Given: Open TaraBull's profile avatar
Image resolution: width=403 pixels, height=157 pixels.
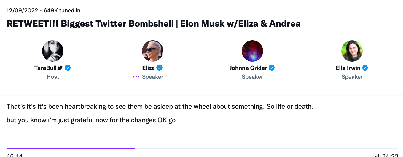Looking at the screenshot, I should (53, 51).
